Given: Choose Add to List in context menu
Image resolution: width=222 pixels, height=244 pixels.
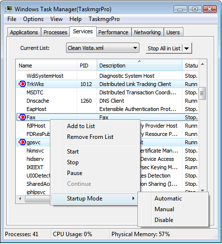Looking at the screenshot, I should (x=81, y=126).
